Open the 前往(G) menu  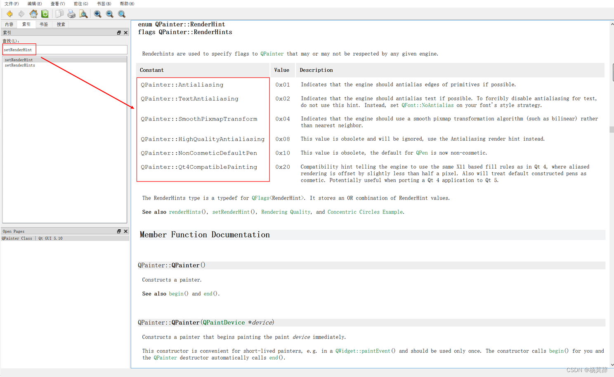pos(81,4)
